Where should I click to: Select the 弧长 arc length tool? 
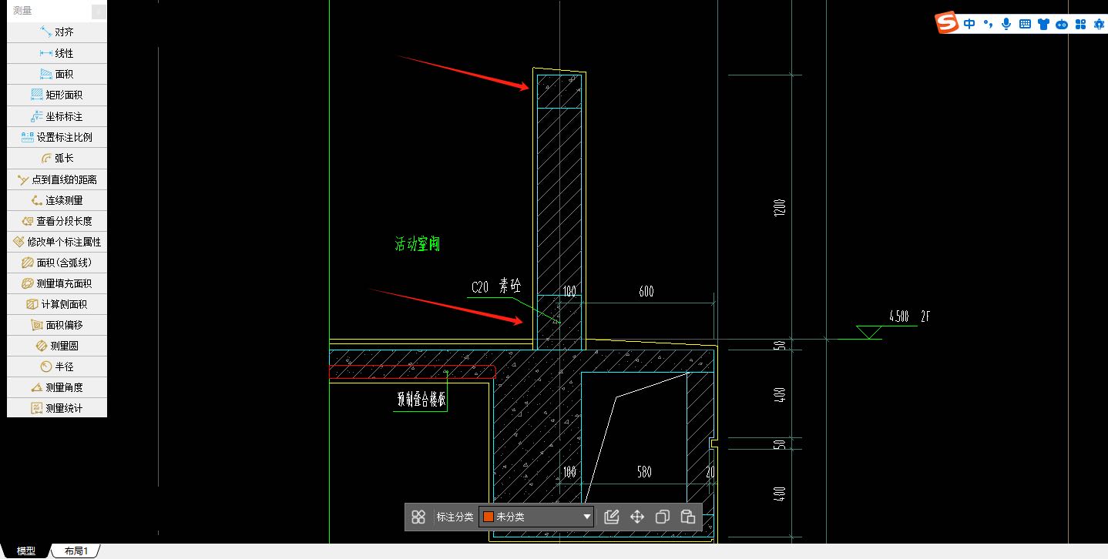point(57,158)
